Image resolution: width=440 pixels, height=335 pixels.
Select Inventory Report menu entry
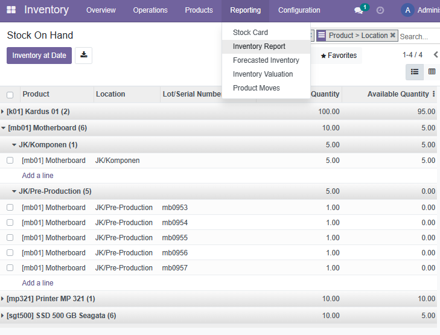coord(266,46)
